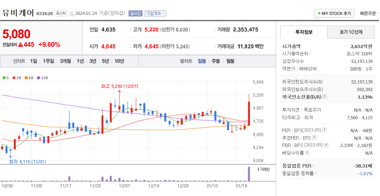This screenshot has width=380, height=196.
Task: Click the green 5-day moving average swatch
Action: click(4, 78)
